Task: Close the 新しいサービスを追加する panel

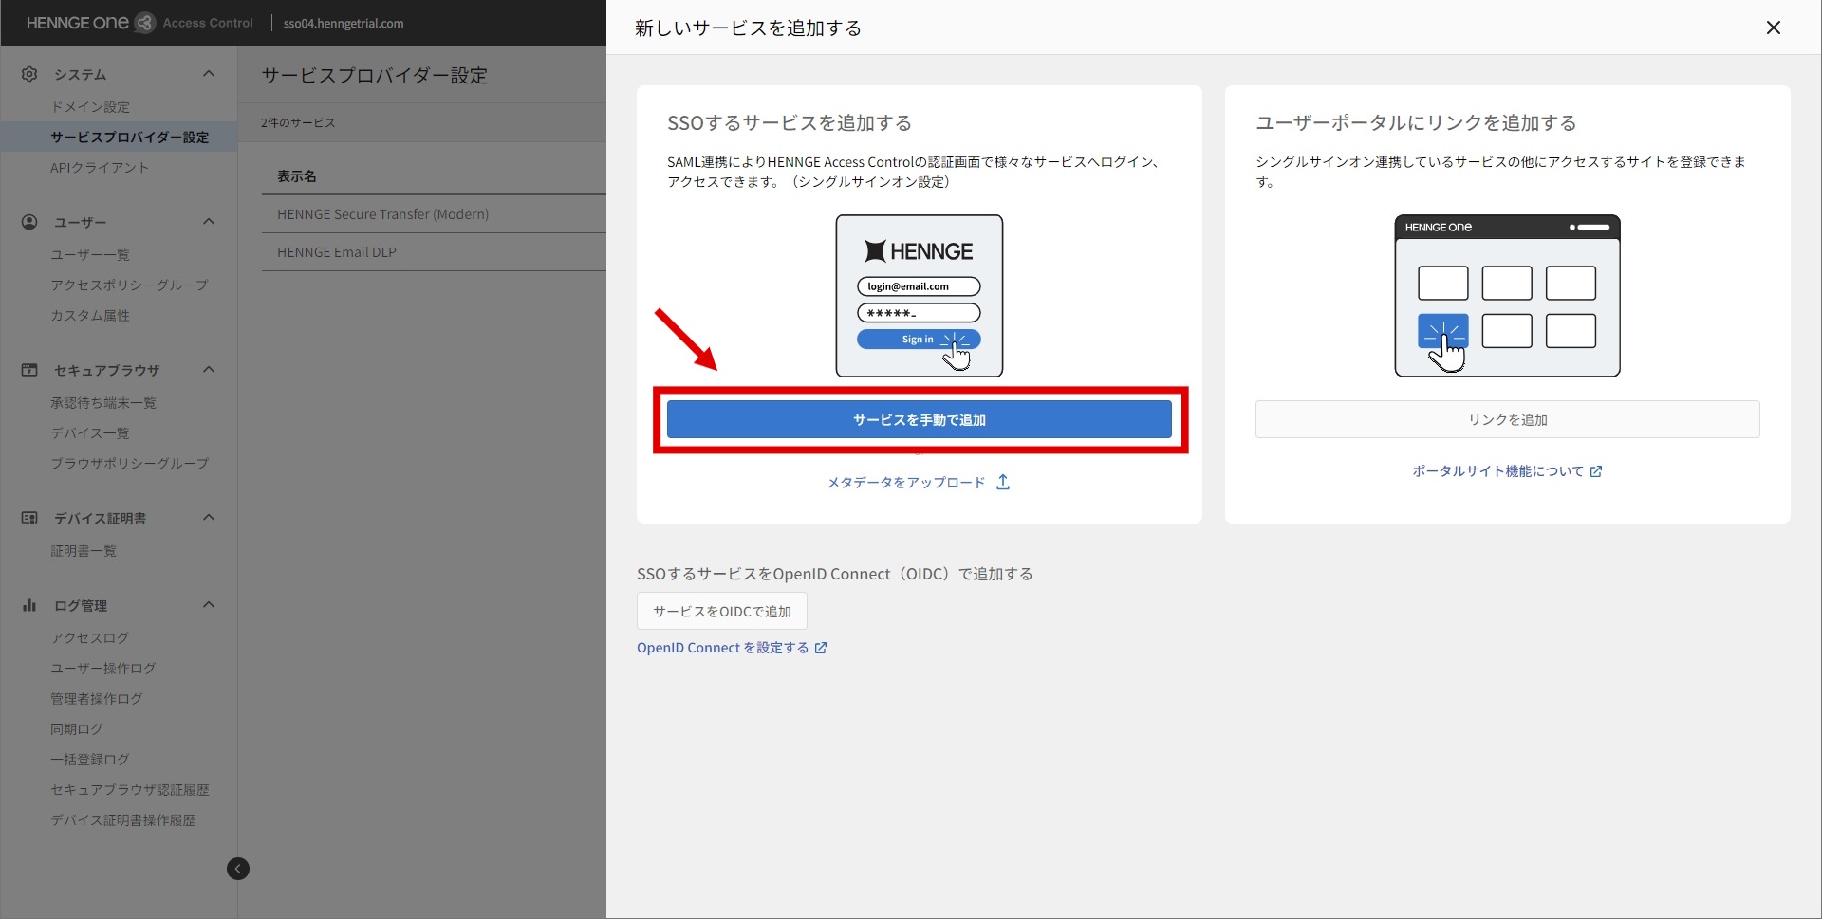Action: pos(1773,28)
